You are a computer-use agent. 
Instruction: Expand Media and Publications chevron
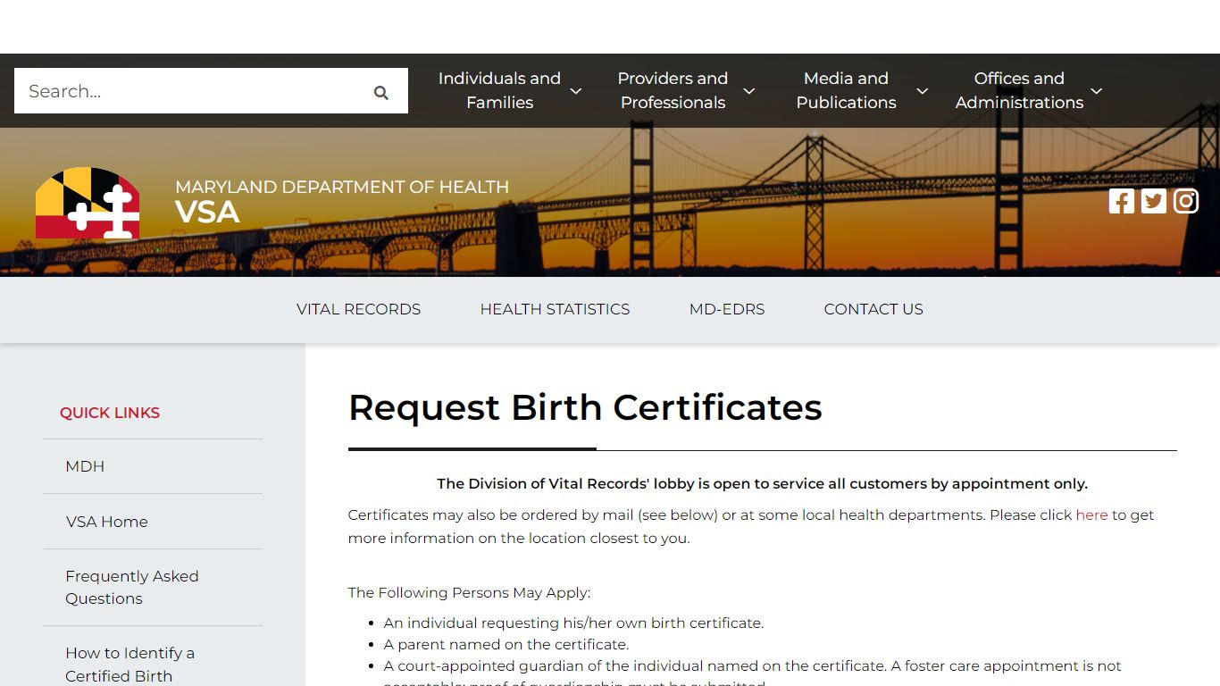[x=923, y=91]
